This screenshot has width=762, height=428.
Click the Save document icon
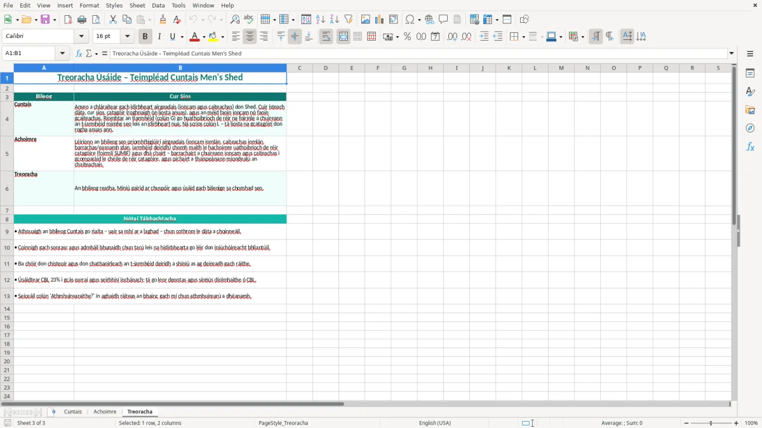(45, 20)
